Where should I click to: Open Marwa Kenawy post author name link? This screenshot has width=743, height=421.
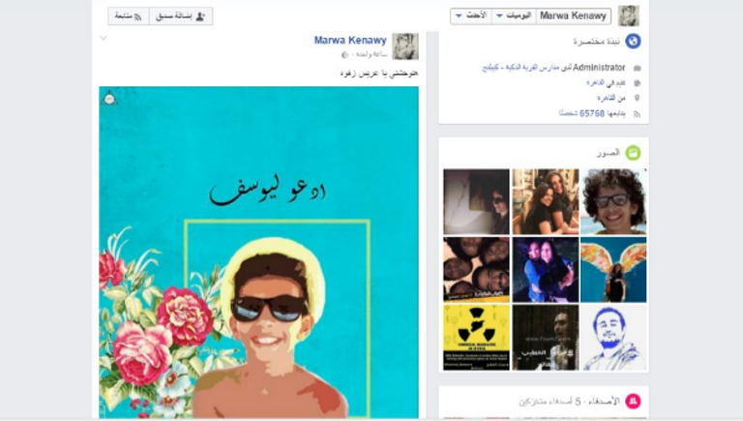click(x=350, y=41)
